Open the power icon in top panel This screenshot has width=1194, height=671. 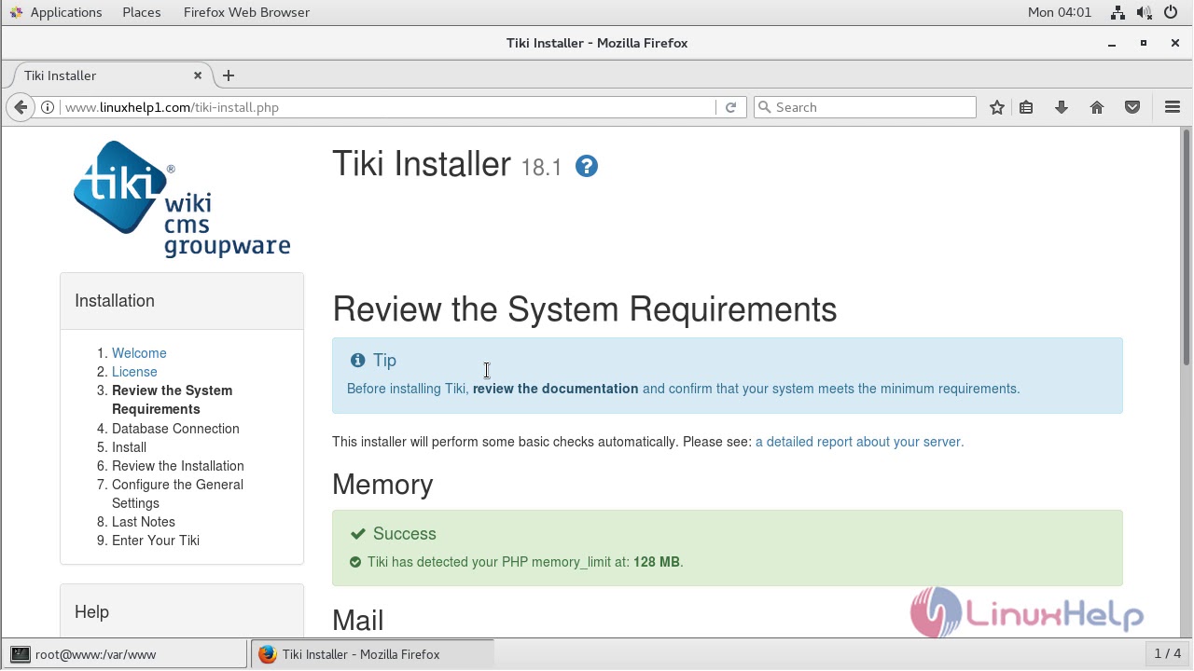pos(1173,12)
